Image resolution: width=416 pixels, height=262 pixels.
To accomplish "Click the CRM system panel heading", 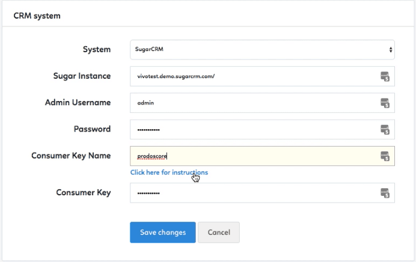I will 37,16.
